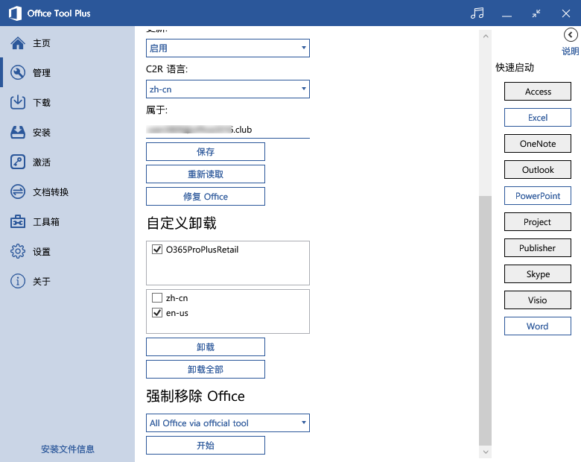Click the Office Tool Plus logo icon
Screen dimensions: 581x462
(x=15, y=13)
